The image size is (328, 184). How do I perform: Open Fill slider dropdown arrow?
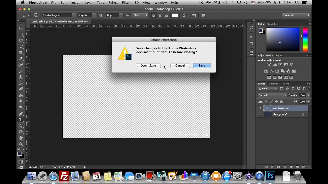(x=308, y=102)
